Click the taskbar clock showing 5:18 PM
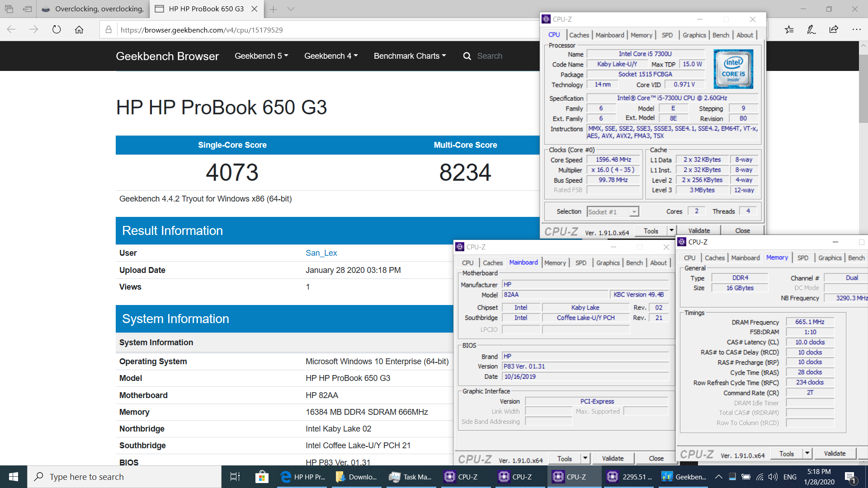The image size is (868, 488). [x=819, y=477]
